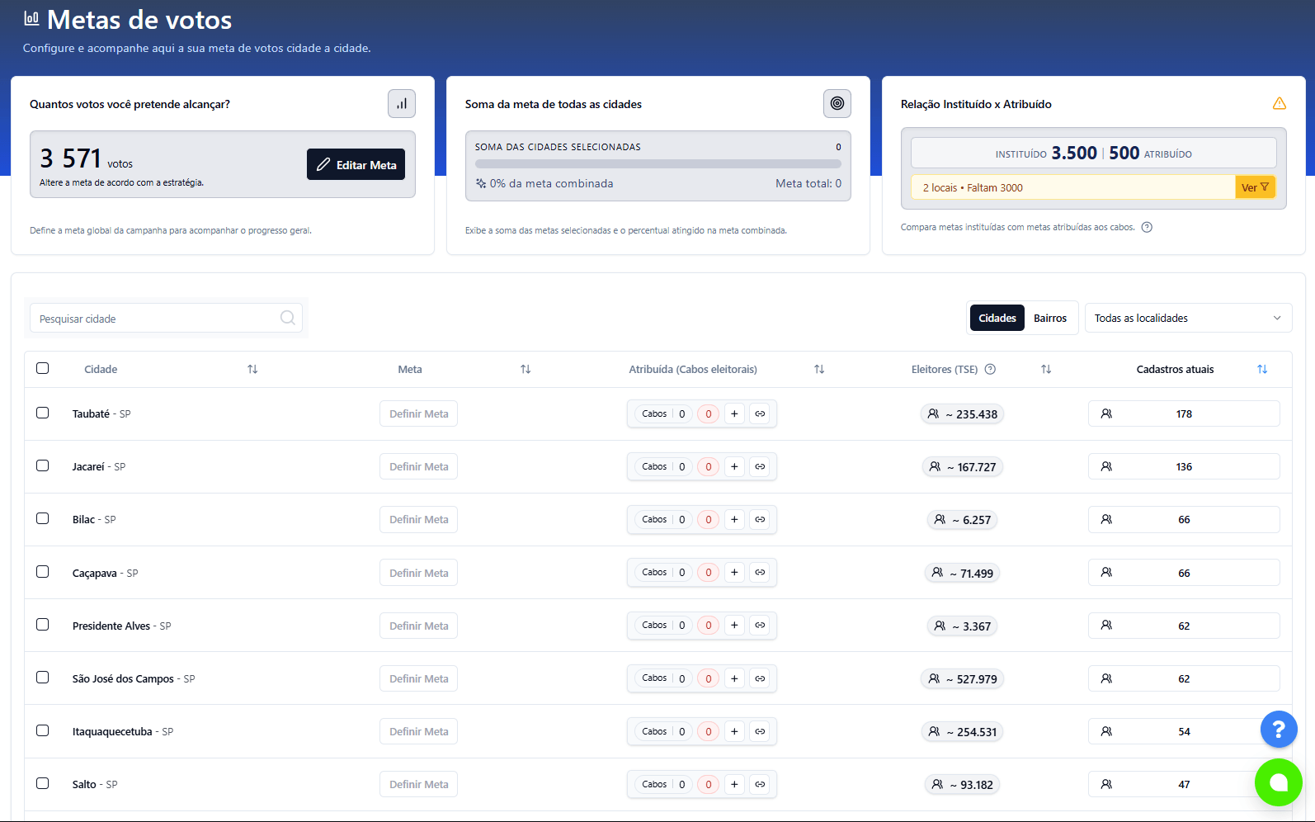The image size is (1315, 822).
Task: Check the São José dos Campos row checkbox
Action: point(43,677)
